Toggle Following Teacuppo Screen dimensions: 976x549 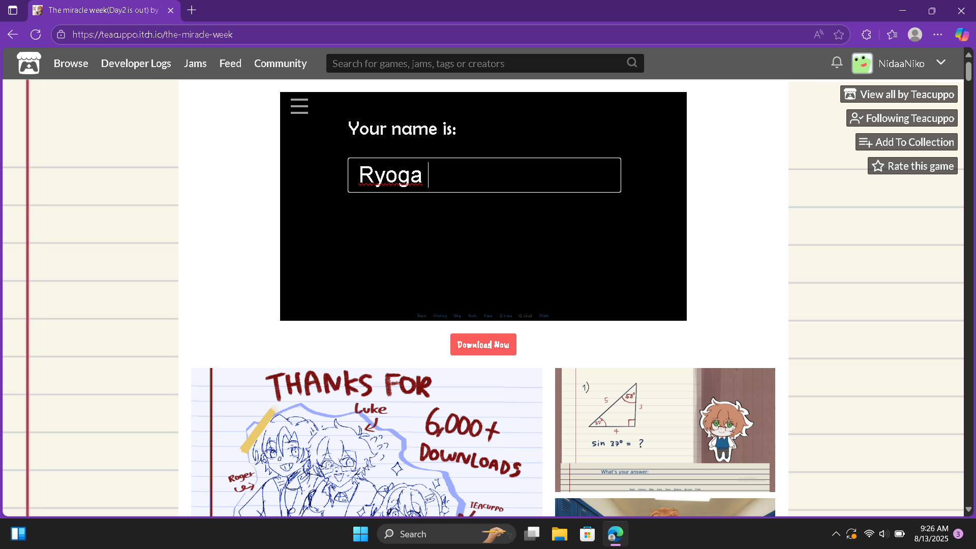[x=902, y=118]
